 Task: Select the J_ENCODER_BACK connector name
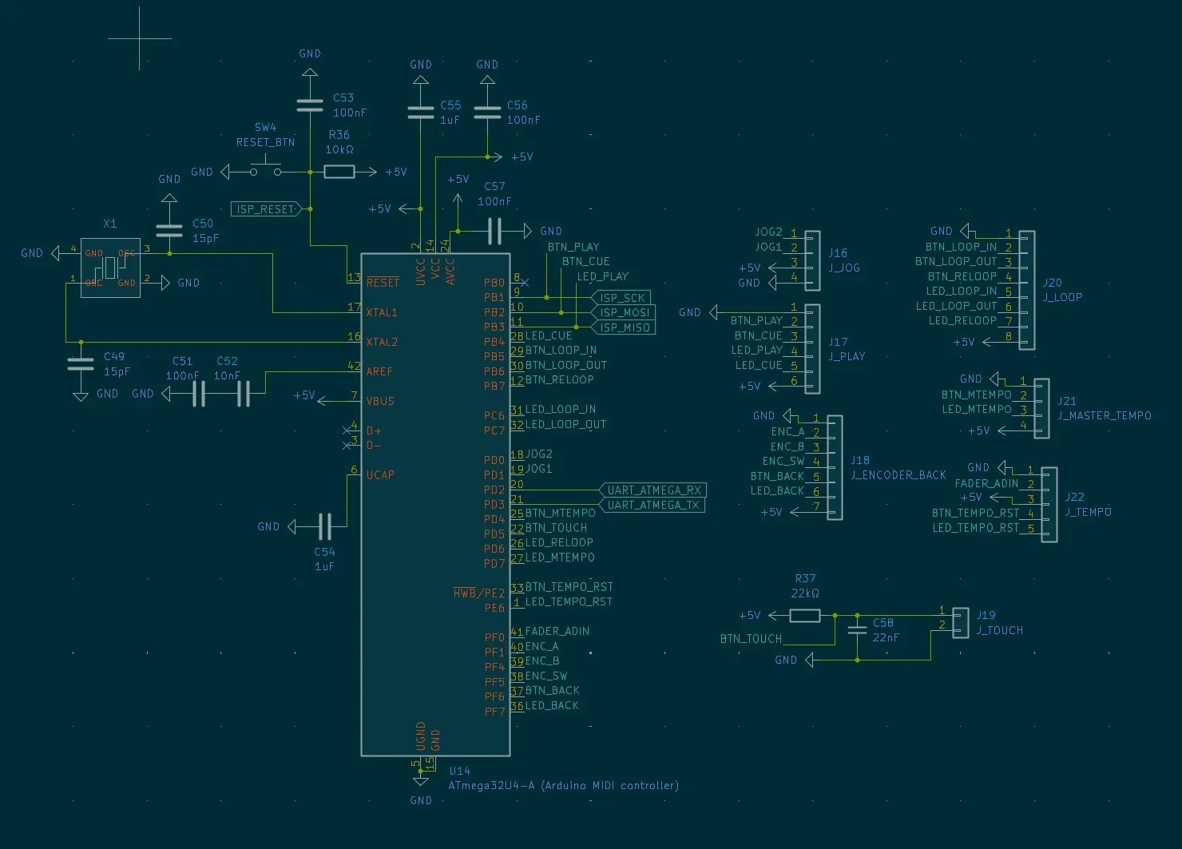click(898, 474)
